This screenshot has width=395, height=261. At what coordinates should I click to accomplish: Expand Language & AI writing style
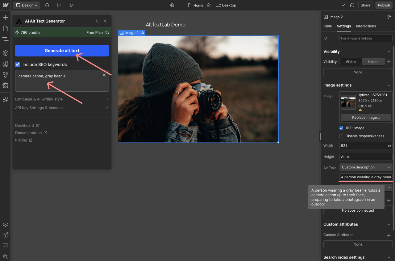(x=62, y=99)
